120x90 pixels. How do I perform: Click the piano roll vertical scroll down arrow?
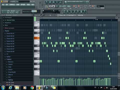[119, 74]
